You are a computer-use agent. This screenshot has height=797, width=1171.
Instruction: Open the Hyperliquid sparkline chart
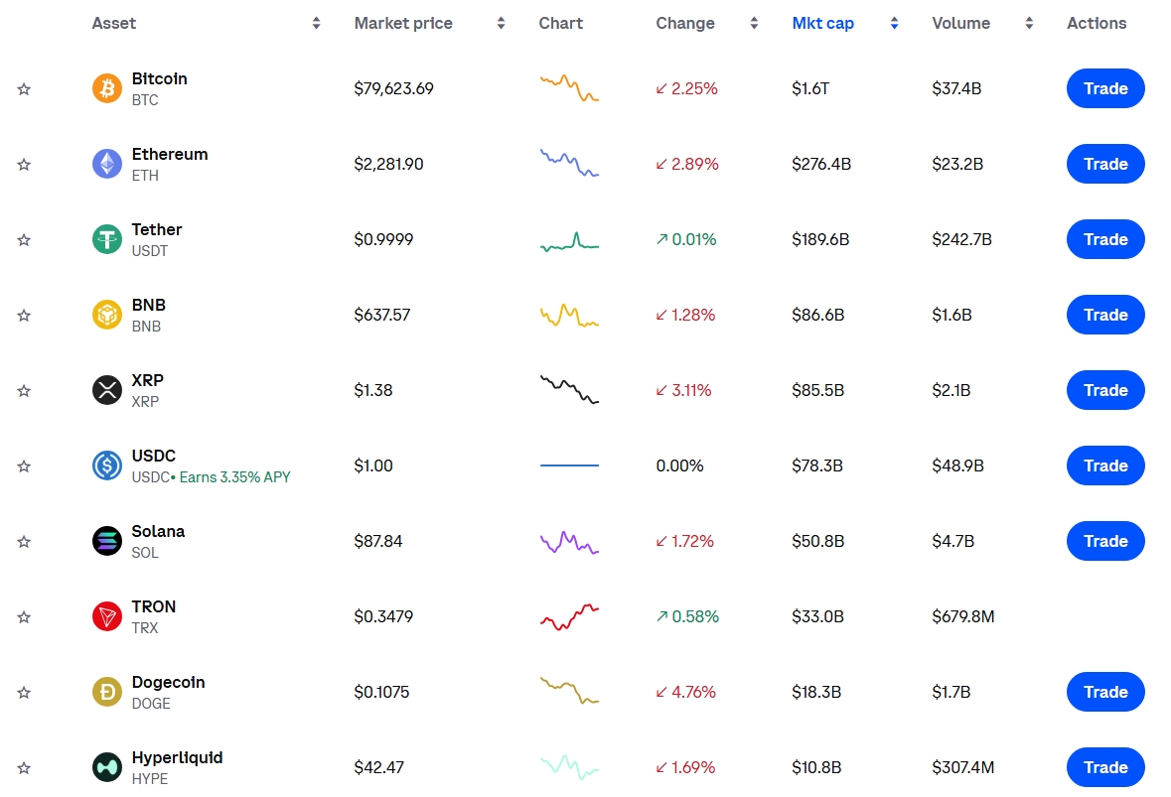[569, 767]
